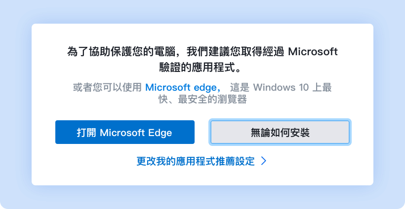This screenshot has width=405, height=209.
Task: Click the gray text 或者您可以使用
Action: coord(107,88)
